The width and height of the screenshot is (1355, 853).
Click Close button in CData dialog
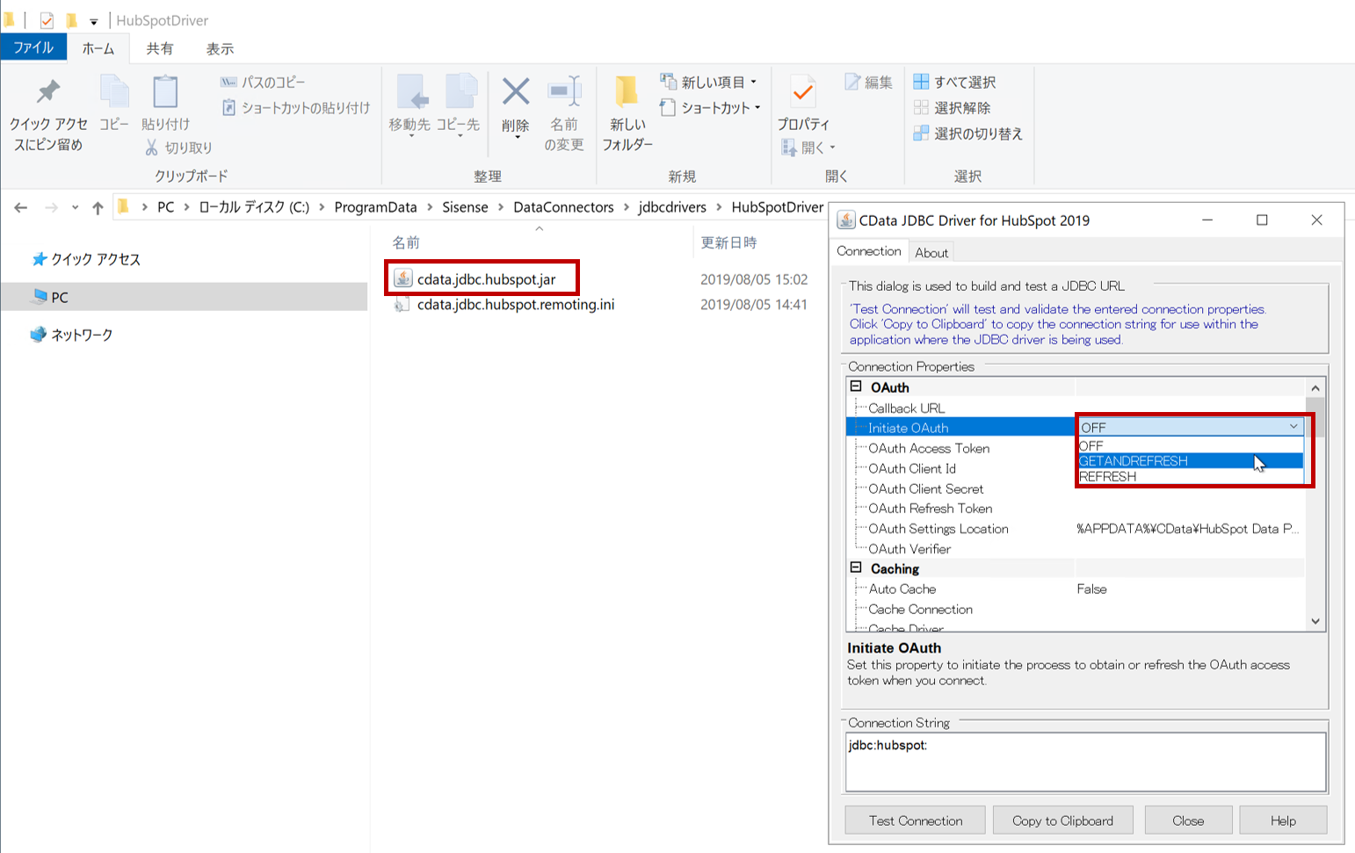tap(1188, 820)
